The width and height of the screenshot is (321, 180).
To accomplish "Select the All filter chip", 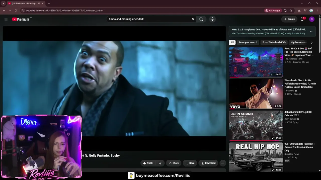I will [232, 42].
